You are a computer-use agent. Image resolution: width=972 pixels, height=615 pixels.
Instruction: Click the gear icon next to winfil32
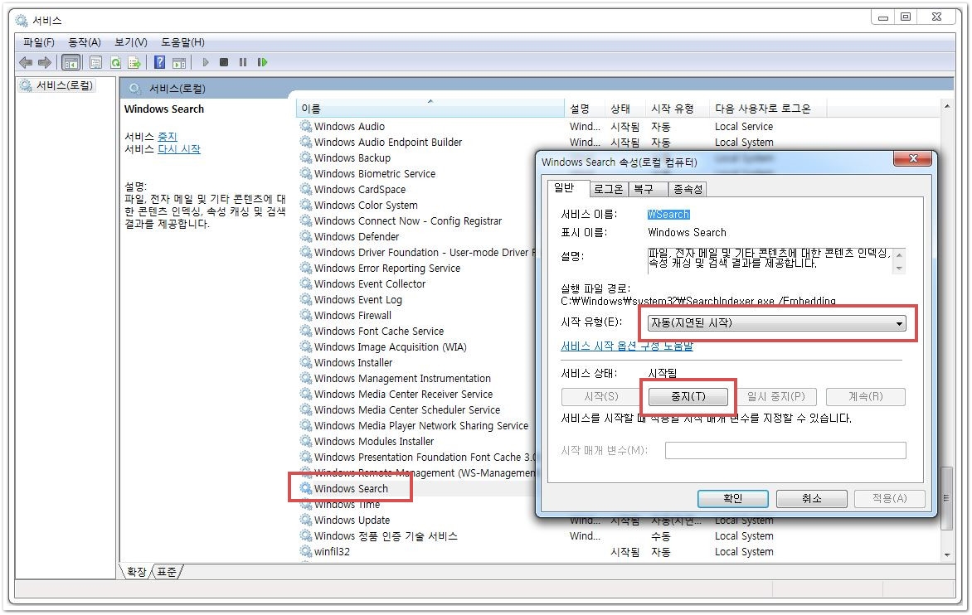pos(305,551)
